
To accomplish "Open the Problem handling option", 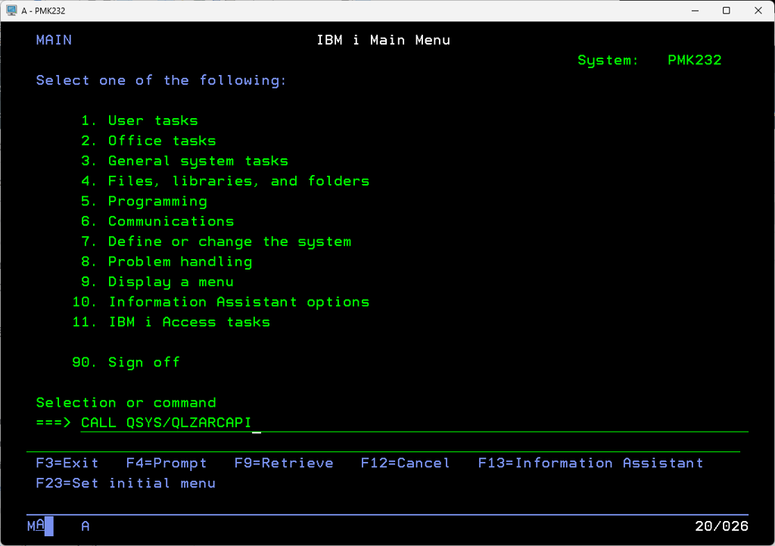I will coord(179,261).
